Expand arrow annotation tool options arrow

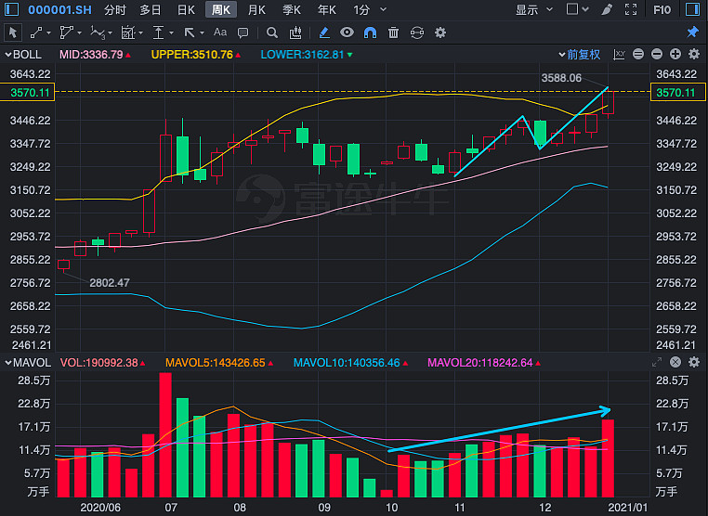coord(202,32)
